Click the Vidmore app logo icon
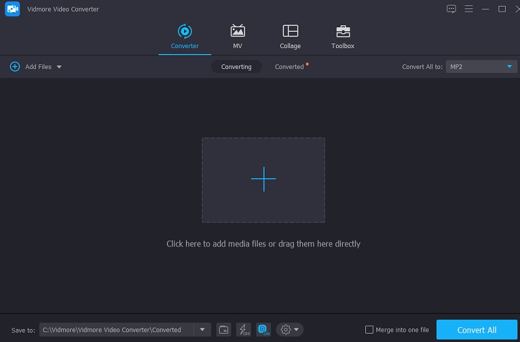This screenshot has height=342, width=520. pos(12,9)
